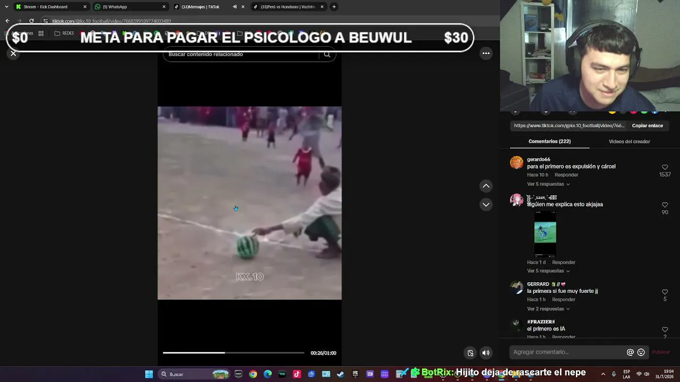Like the 'el primero es IA' comment

pos(665,329)
